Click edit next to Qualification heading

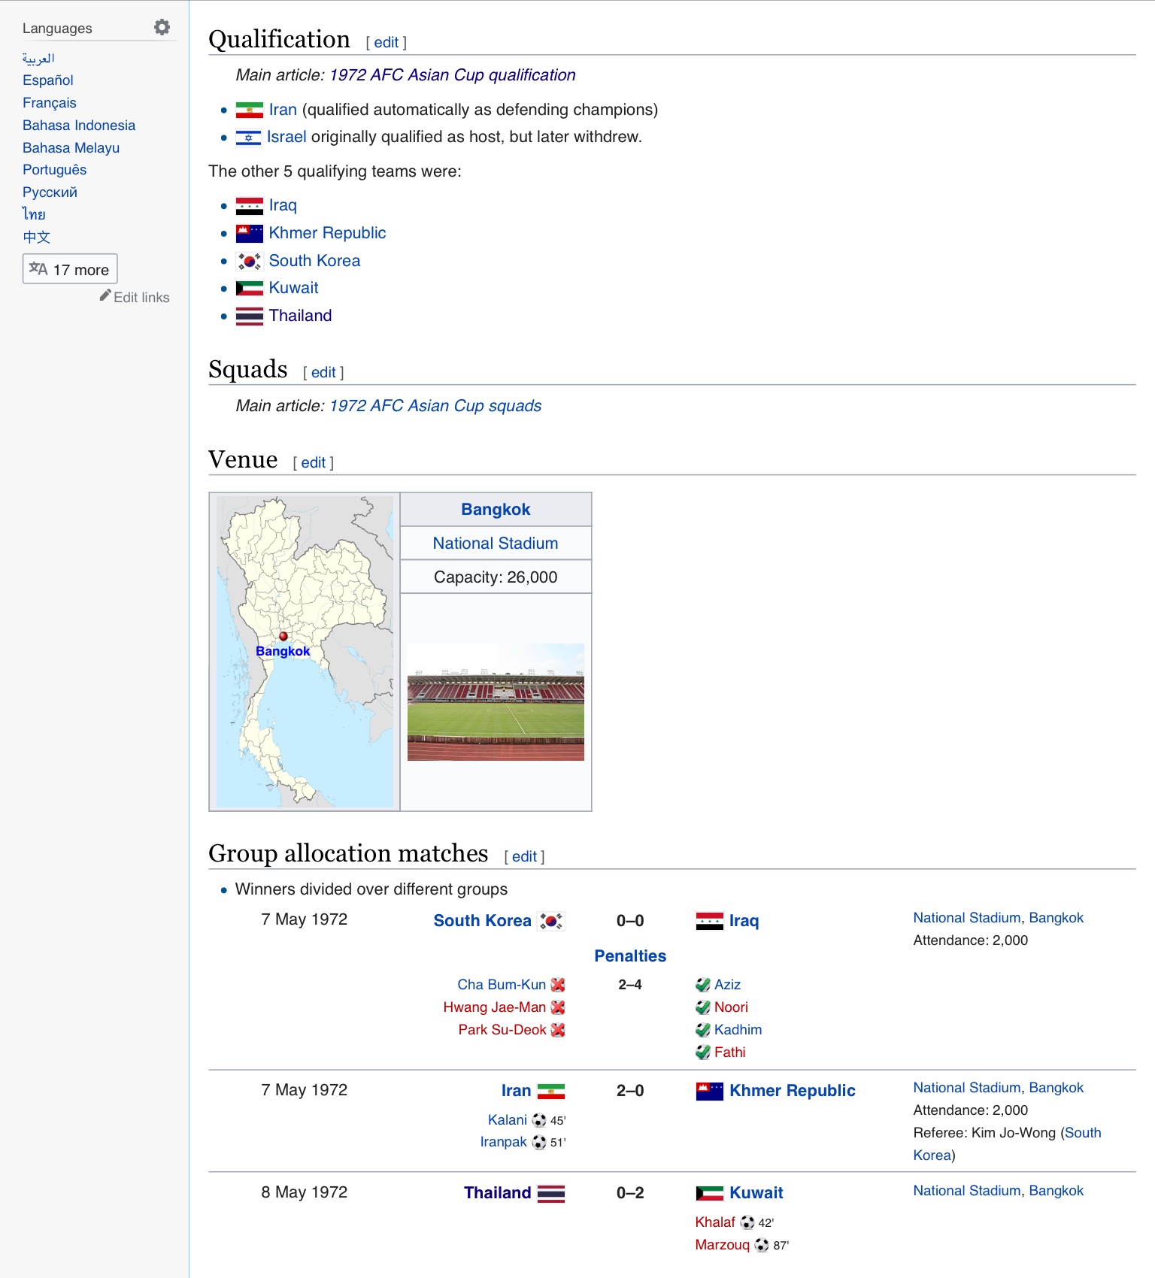(386, 43)
